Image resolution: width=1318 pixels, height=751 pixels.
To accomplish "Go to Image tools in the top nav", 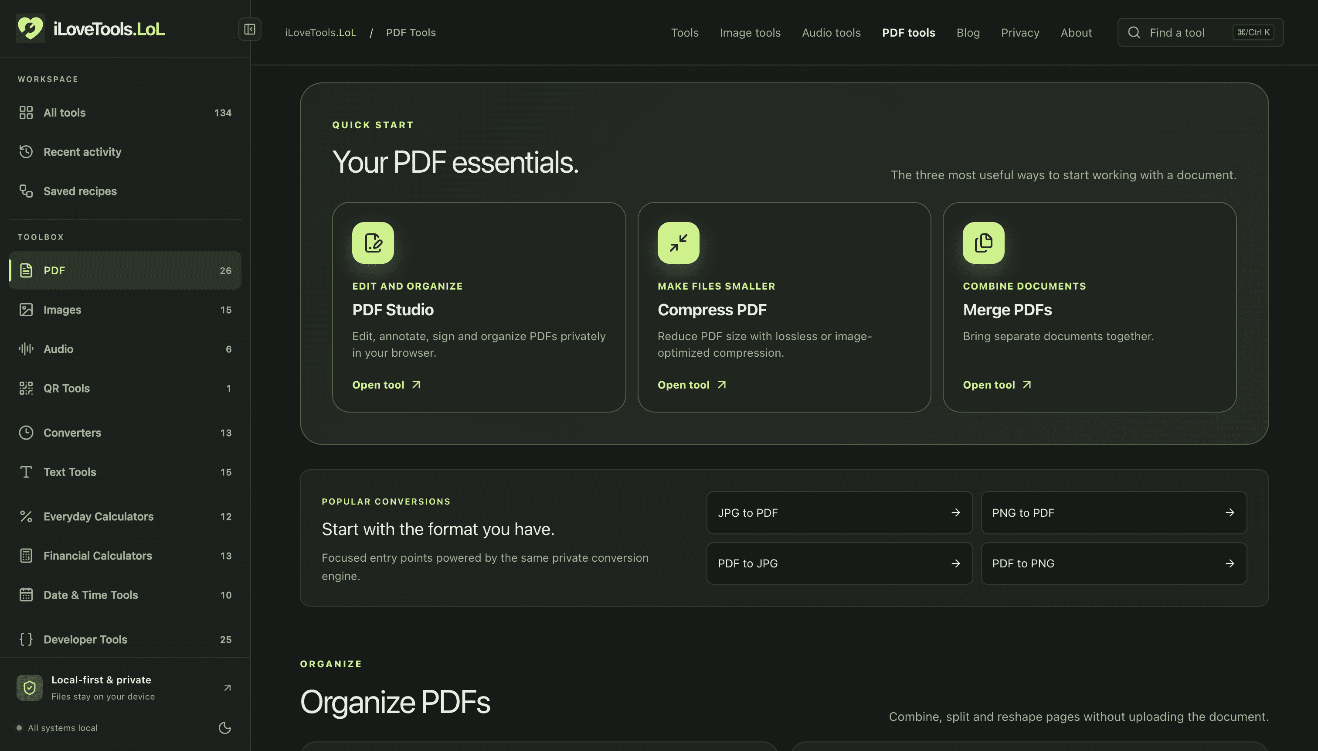I will (750, 33).
